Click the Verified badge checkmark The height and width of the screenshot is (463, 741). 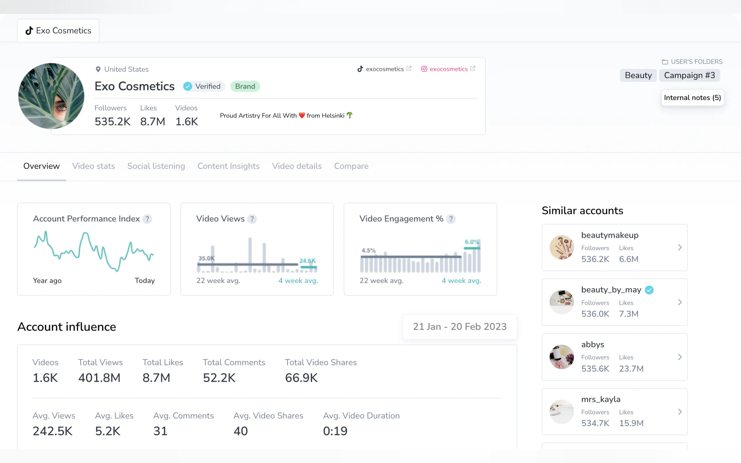coord(188,86)
